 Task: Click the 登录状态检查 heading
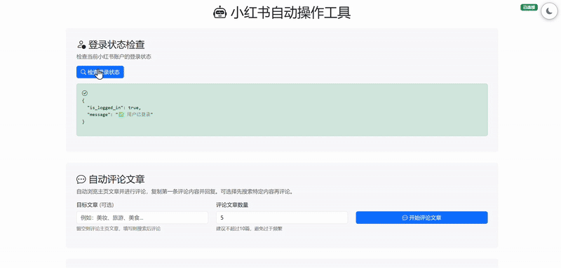point(116,45)
